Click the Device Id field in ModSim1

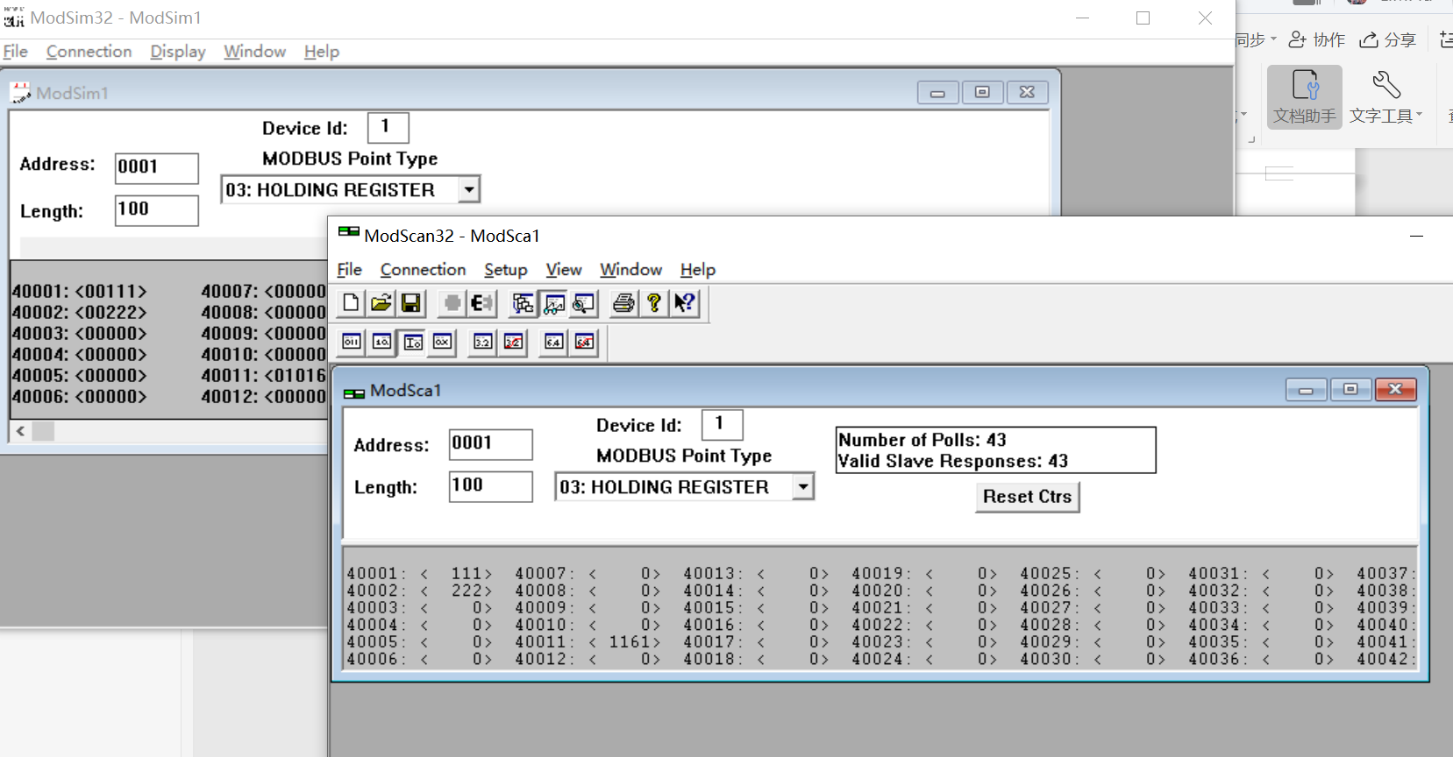click(x=388, y=128)
